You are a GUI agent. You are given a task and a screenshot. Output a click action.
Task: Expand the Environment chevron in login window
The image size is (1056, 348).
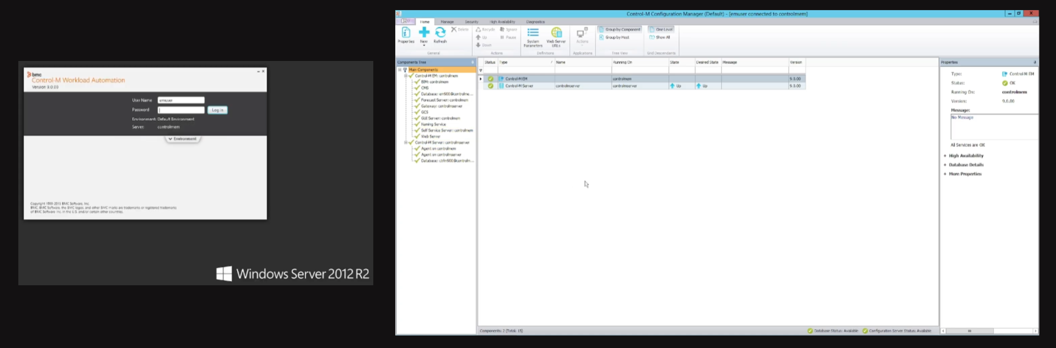coord(170,139)
